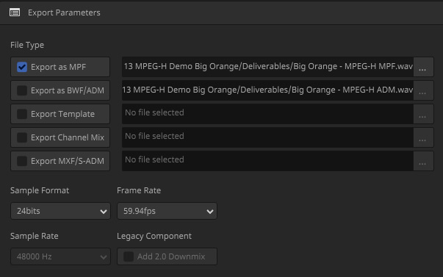Tick the Export Channel Mix checkbox
This screenshot has width=443, height=277.
click(x=22, y=137)
